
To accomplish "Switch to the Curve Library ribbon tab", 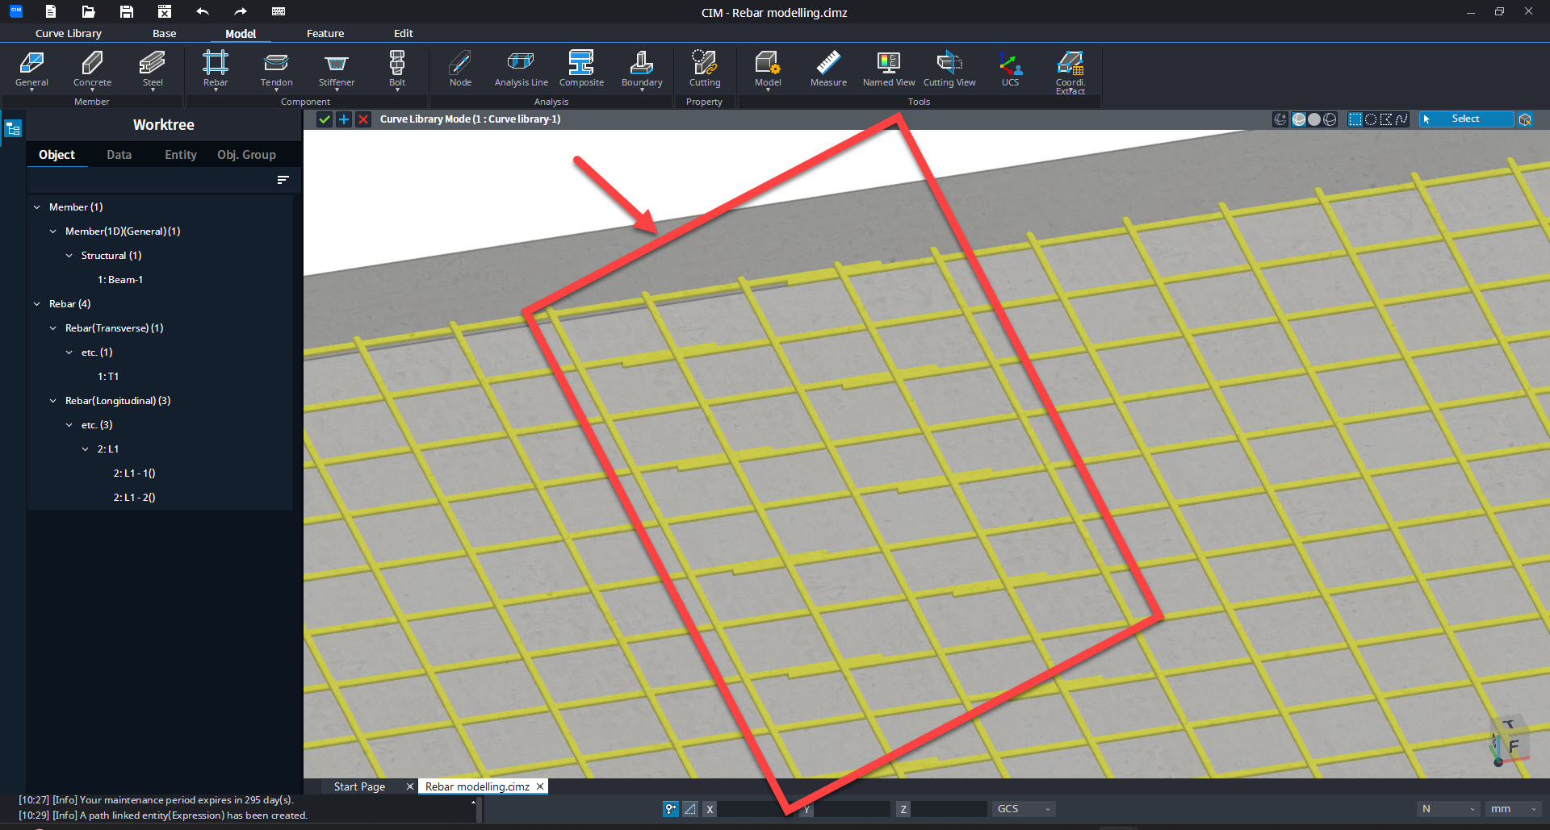I will (x=69, y=33).
